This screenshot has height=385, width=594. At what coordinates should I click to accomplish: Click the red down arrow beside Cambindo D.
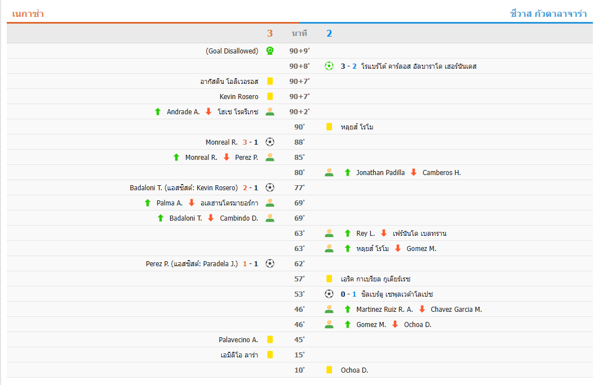(211, 218)
